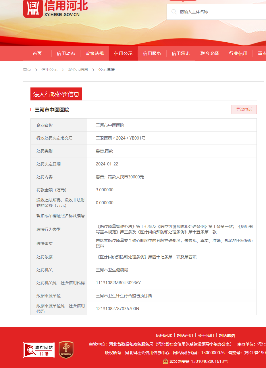Open the footer 关于我们 link
Image resolution: width=266 pixels, height=368 pixels.
click(206, 335)
